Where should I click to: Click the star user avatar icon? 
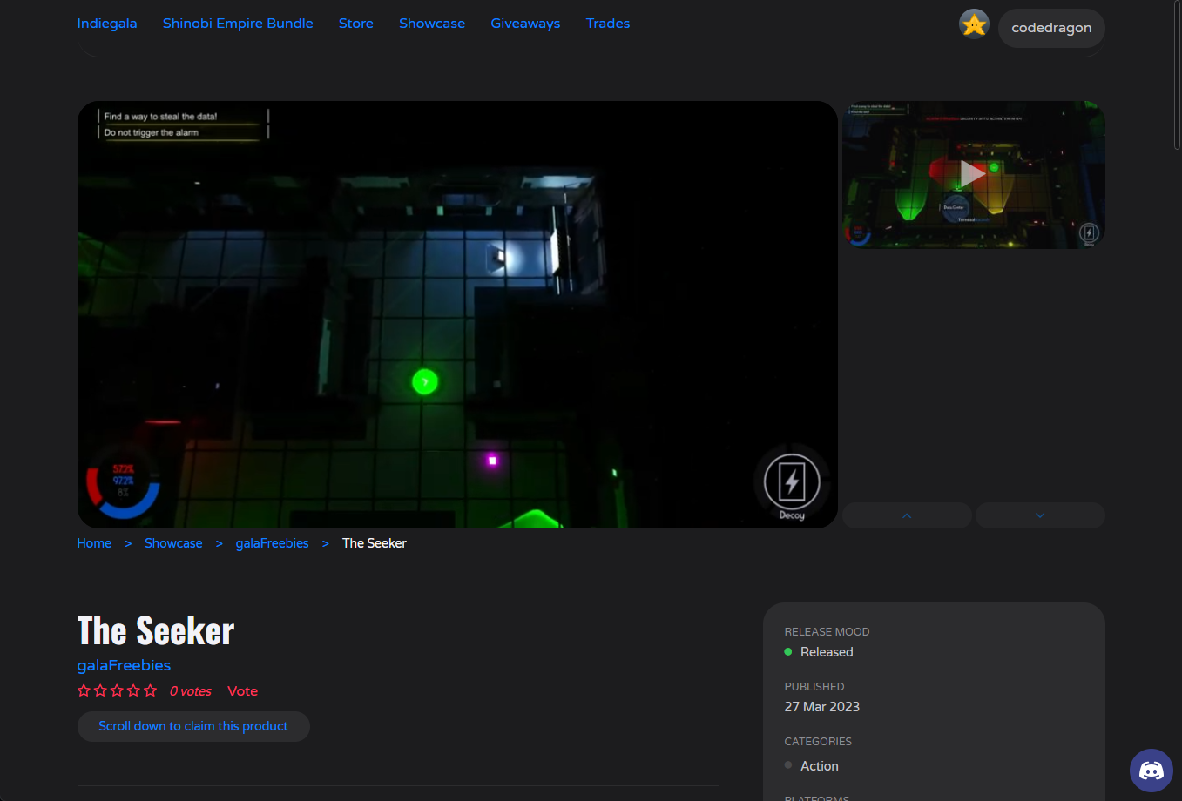pyautogui.click(x=974, y=24)
